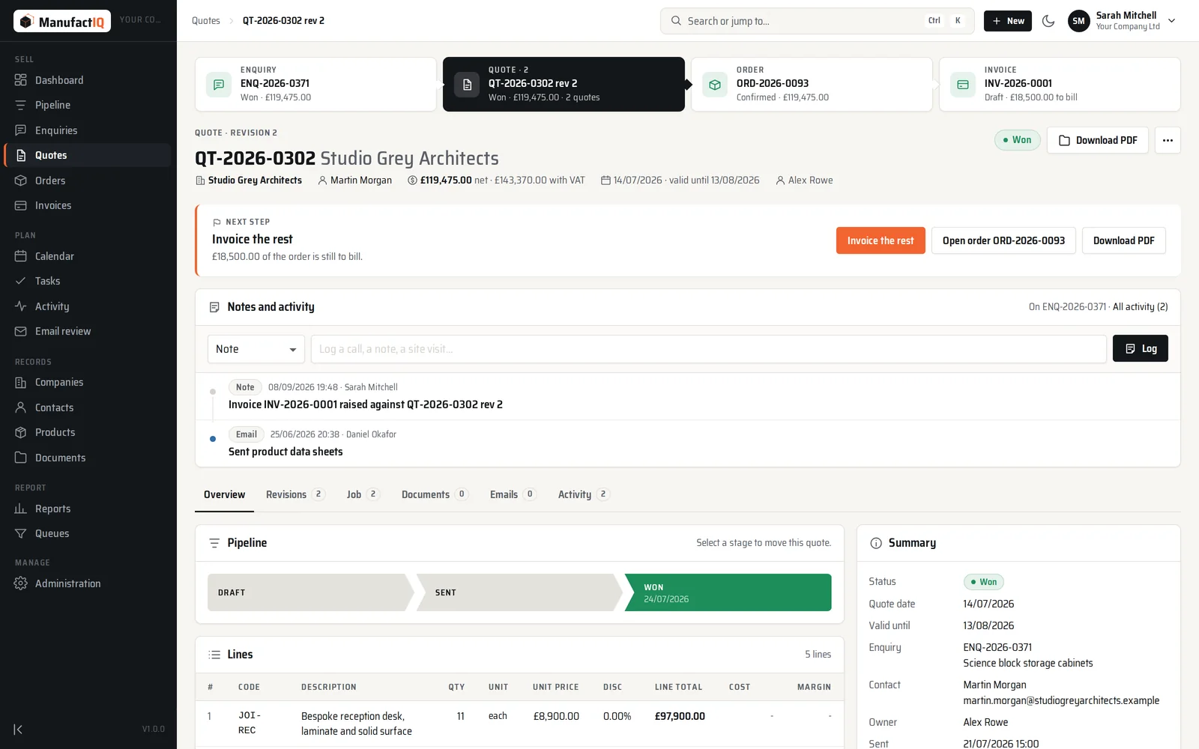Open Dashboard from the sidebar
Viewport: 1199px width, 749px height.
click(88, 80)
